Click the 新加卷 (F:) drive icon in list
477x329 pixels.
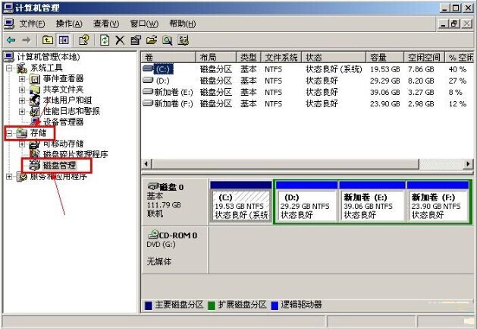click(x=148, y=103)
